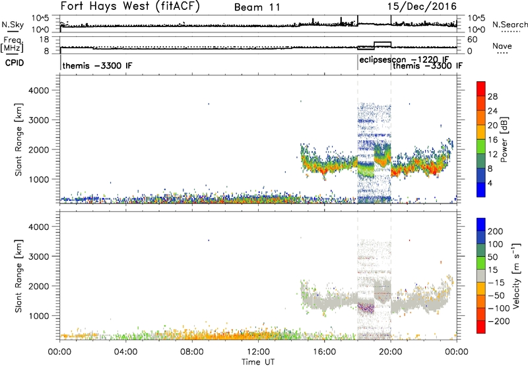This screenshot has width=528, height=366.
Task: Select the "Freq. [MHz]" axis label
Action: tap(12, 45)
